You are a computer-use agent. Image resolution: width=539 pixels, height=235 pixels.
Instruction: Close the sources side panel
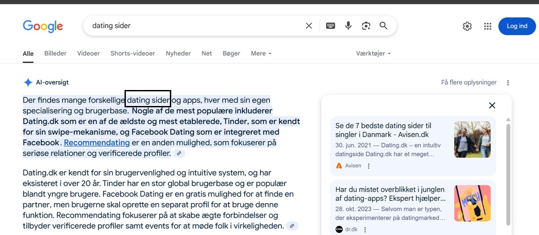(492, 106)
